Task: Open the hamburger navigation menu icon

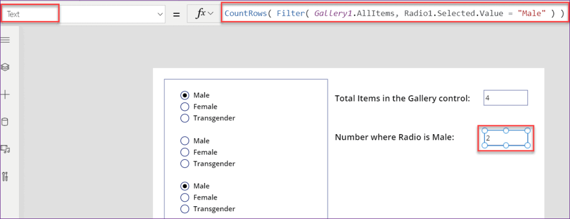Action: click(x=5, y=40)
